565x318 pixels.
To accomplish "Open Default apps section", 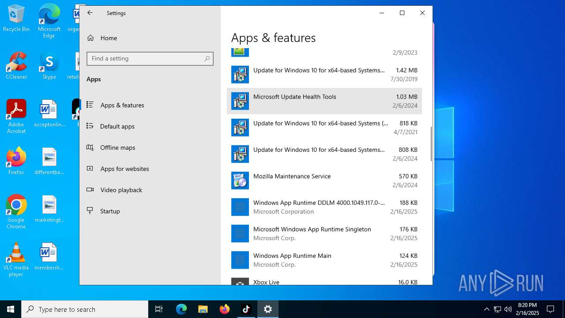I will point(150,126).
